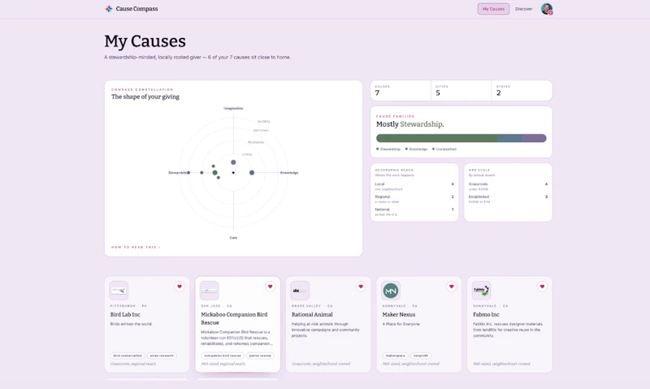Click the Fabmo Inc logo
The height and width of the screenshot is (389, 650).
pyautogui.click(x=481, y=291)
